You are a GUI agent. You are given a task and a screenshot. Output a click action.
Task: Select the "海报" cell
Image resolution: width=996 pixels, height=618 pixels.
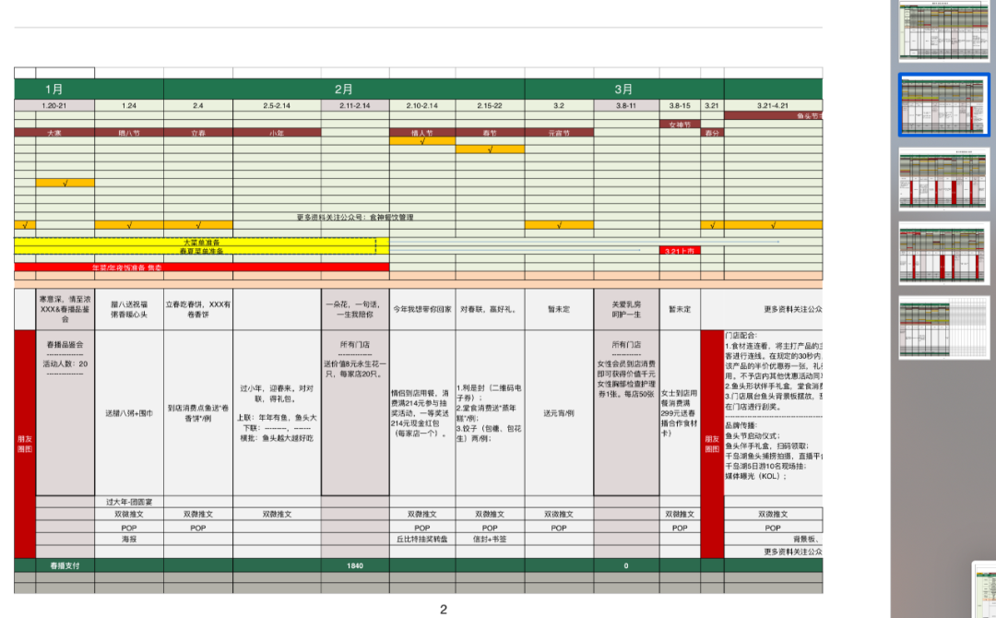point(129,539)
